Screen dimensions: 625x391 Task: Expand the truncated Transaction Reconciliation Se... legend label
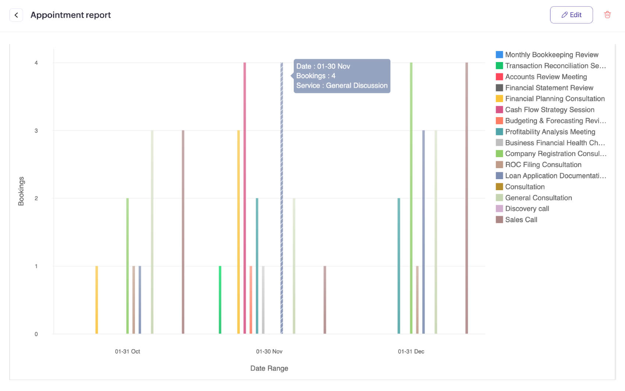point(556,66)
